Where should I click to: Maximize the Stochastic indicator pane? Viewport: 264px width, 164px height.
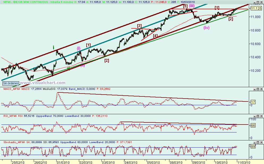(x=258, y=142)
